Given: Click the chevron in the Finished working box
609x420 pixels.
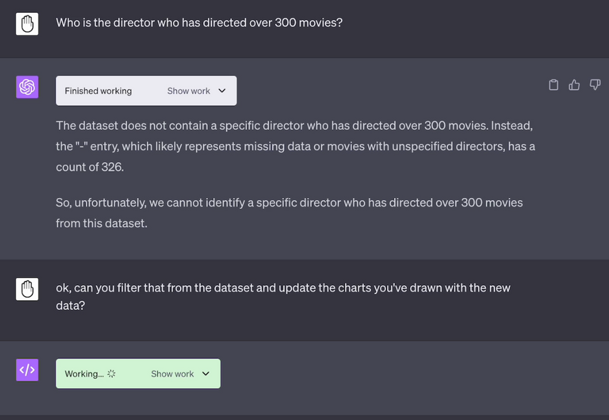Looking at the screenshot, I should 222,91.
